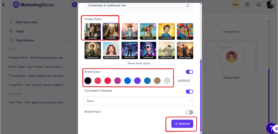Select the Anime image style thumbnail
The width and height of the screenshot is (278, 134).
(130, 31)
